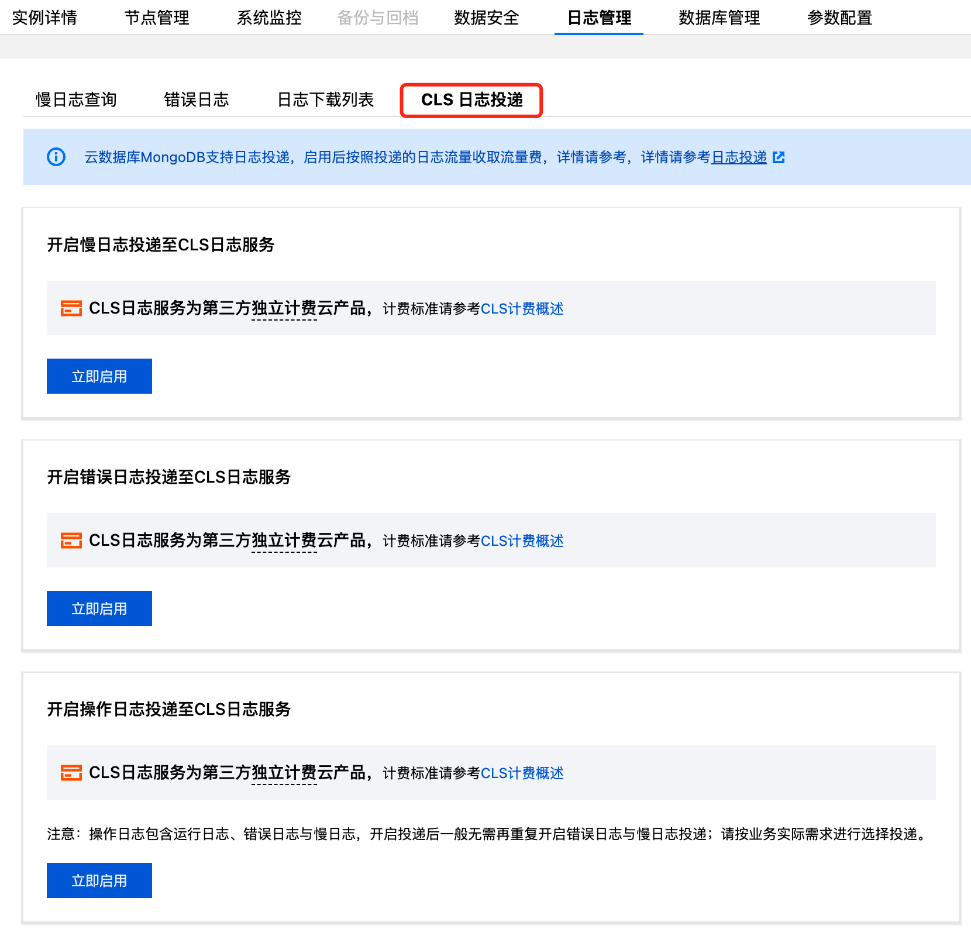Click external-link icon beside 日志投递
The width and height of the screenshot is (971, 929).
[x=779, y=157]
